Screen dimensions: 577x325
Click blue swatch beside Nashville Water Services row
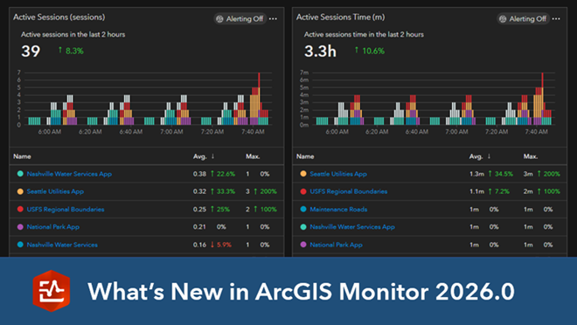pyautogui.click(x=20, y=244)
